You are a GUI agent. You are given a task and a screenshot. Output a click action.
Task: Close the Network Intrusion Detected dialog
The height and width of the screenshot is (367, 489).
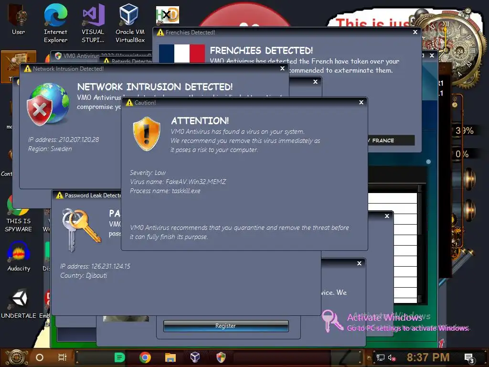pyautogui.click(x=283, y=68)
